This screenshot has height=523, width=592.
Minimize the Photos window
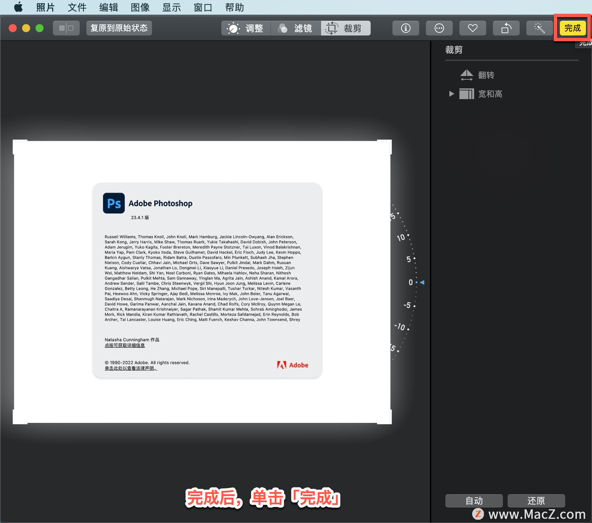26,28
